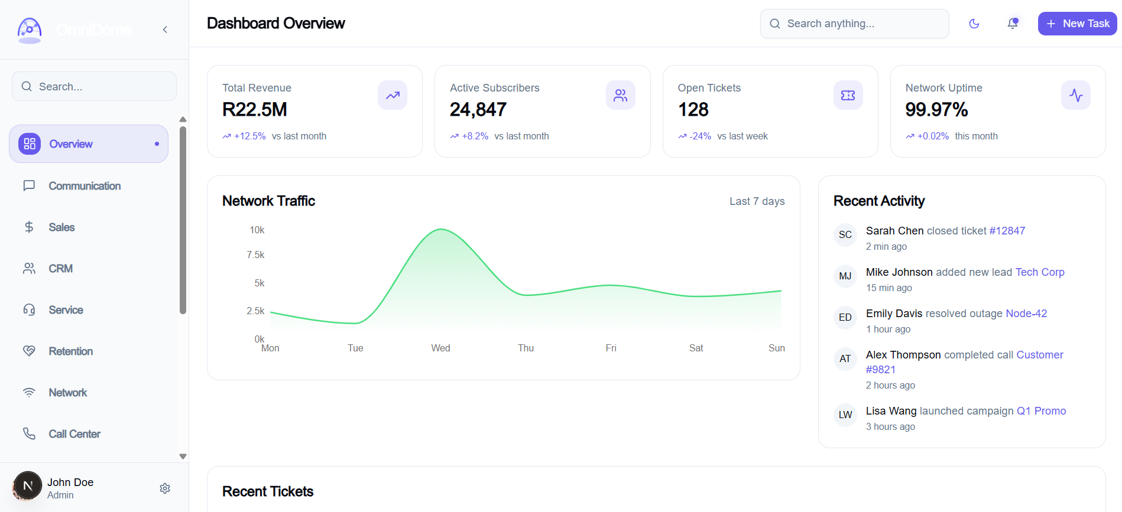Open Tech Corp lead link
Viewport: 1122px width, 512px height.
(1040, 272)
